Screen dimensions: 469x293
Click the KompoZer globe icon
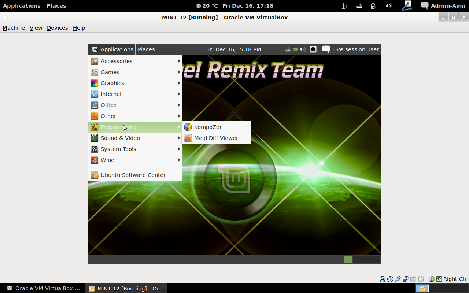(188, 127)
